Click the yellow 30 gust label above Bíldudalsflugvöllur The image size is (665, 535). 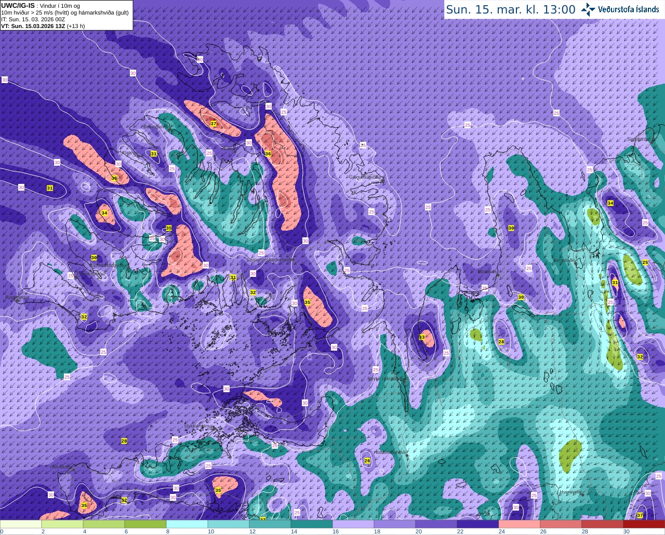(94, 258)
